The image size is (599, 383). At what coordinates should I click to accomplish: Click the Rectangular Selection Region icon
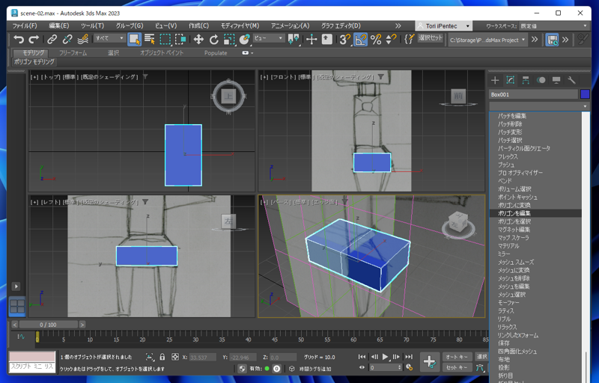pyautogui.click(x=165, y=39)
